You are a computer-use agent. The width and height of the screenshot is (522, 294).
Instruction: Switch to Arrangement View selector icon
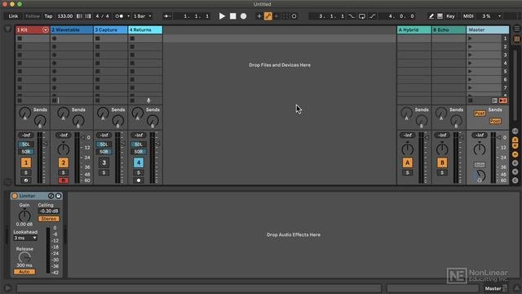(517, 29)
